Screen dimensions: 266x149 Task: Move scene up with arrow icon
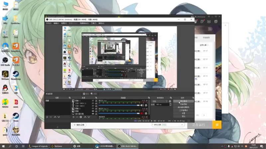point(55,117)
